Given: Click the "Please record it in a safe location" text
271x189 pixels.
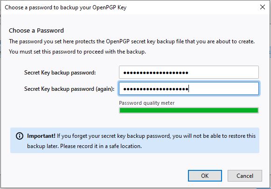Looking at the screenshot, I should 101,146.
